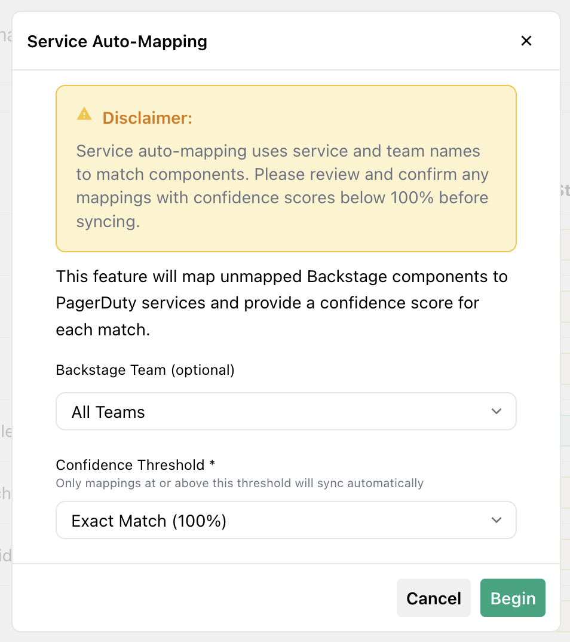Click the Disclaimer warning triangle icon

point(84,114)
